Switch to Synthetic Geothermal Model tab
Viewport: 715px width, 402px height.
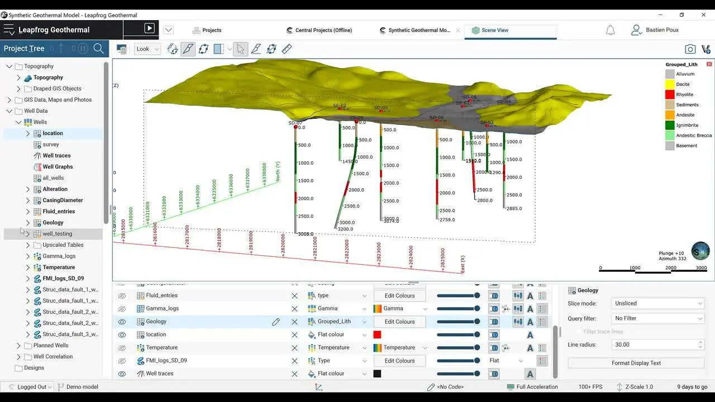[x=414, y=30]
